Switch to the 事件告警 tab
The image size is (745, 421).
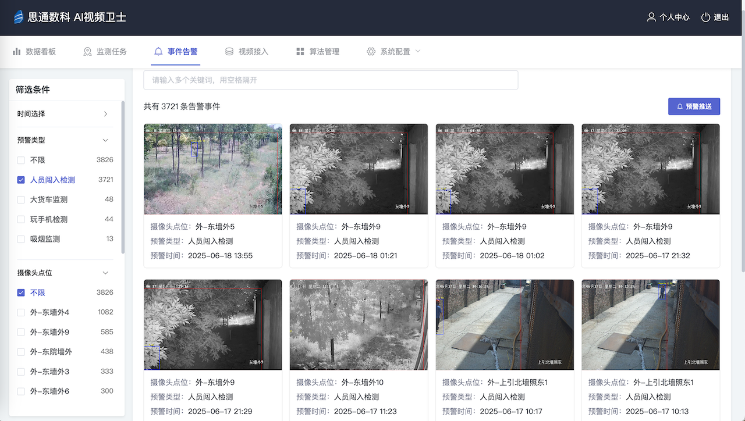click(x=176, y=51)
